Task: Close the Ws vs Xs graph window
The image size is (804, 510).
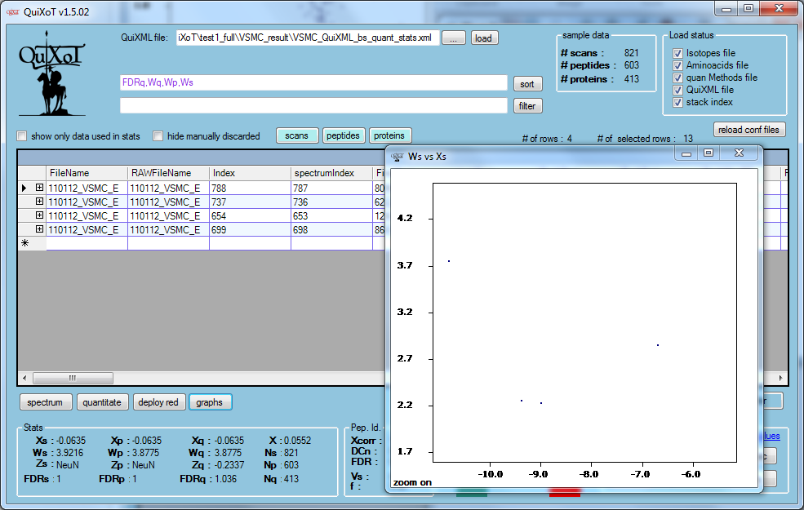Action: (739, 153)
